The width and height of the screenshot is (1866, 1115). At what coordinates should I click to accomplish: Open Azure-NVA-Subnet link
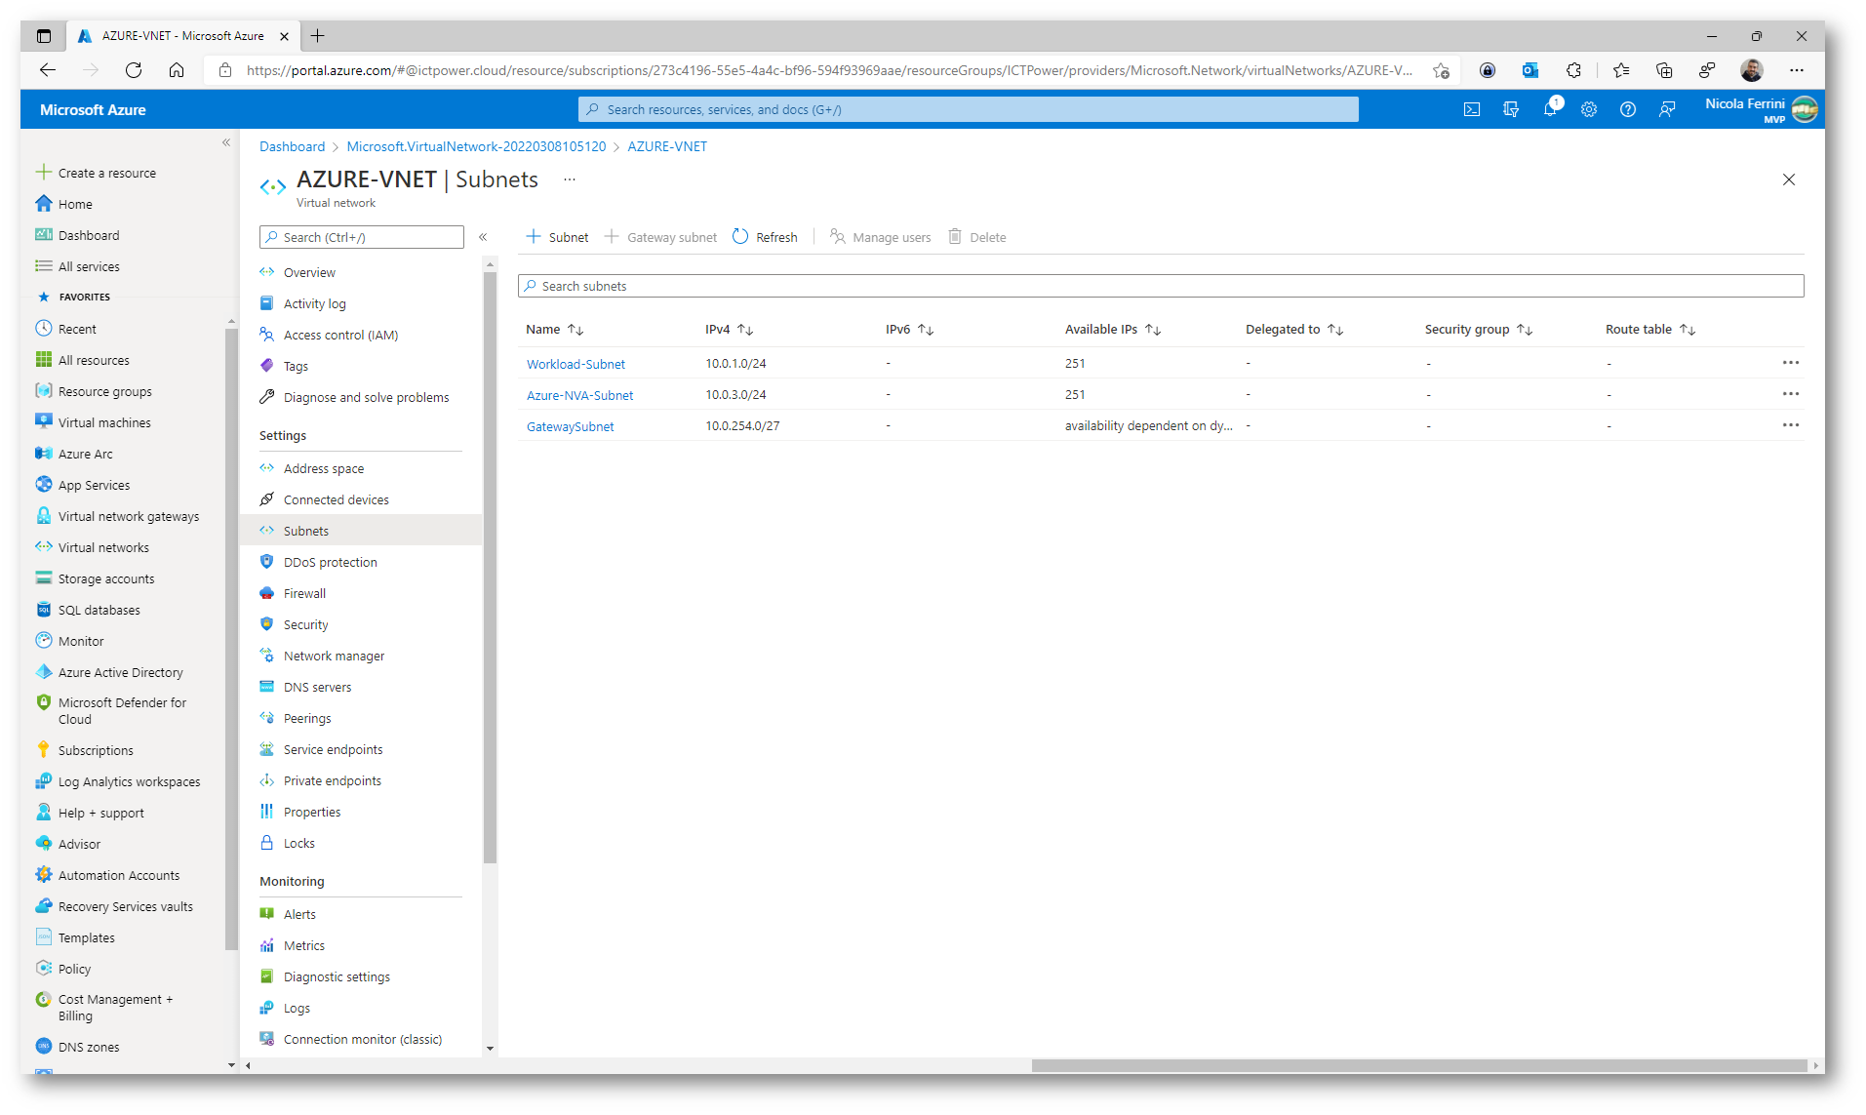pos(579,395)
